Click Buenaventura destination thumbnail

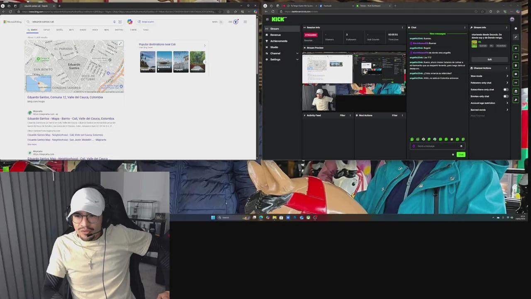[164, 62]
